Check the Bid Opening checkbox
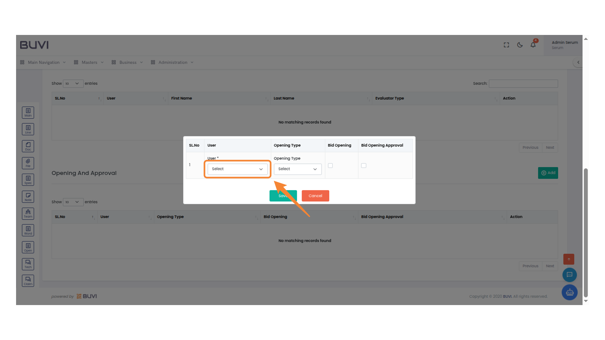605x340 pixels. (x=330, y=165)
